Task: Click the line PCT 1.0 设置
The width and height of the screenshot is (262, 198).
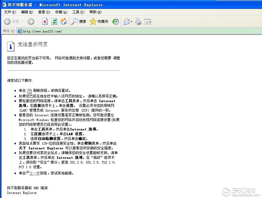Action: 30,167
